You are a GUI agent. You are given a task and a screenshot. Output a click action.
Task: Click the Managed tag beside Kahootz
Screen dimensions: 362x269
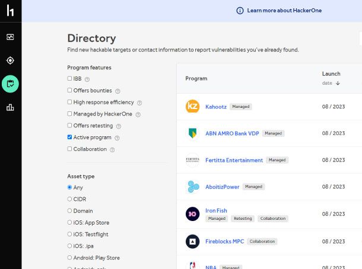(241, 107)
